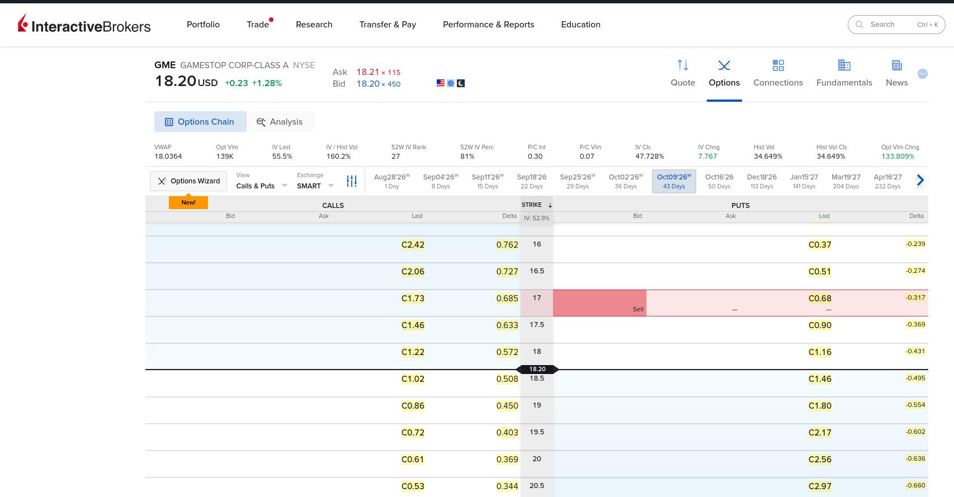This screenshot has width=954, height=497.
Task: Click the search magnifier icon
Action: 860,25
